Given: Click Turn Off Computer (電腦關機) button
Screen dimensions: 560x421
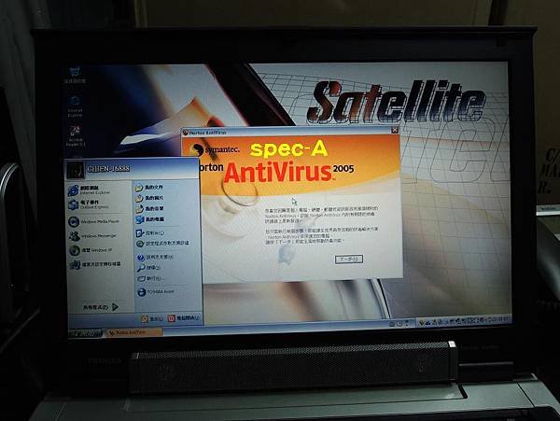Looking at the screenshot, I should (x=184, y=318).
